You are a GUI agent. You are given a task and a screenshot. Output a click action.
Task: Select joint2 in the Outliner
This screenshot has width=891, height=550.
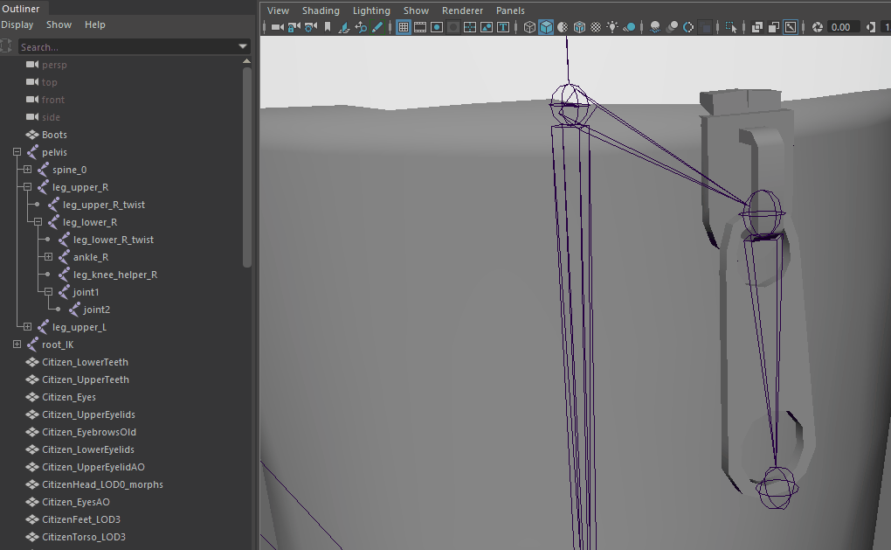pyautogui.click(x=97, y=310)
